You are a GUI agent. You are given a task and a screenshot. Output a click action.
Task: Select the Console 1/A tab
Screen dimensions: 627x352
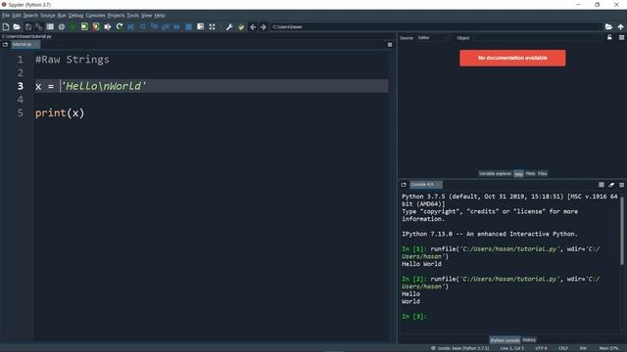coord(425,185)
